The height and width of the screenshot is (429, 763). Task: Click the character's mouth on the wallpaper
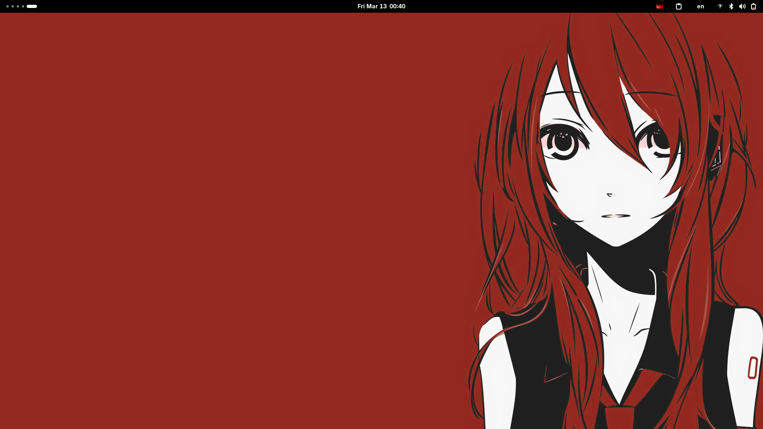(616, 216)
